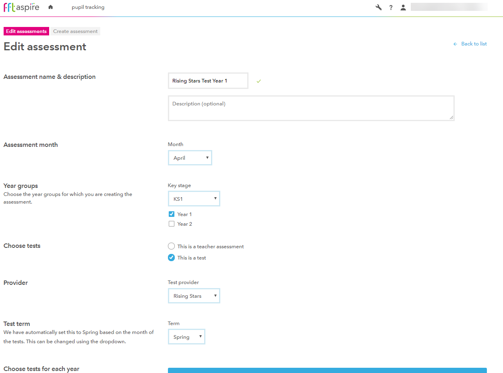This screenshot has height=373, width=503.
Task: Go home using the house icon
Action: coord(50,7)
